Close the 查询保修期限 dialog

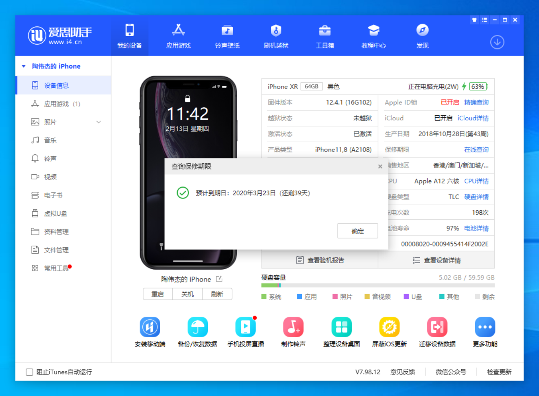coord(380,167)
